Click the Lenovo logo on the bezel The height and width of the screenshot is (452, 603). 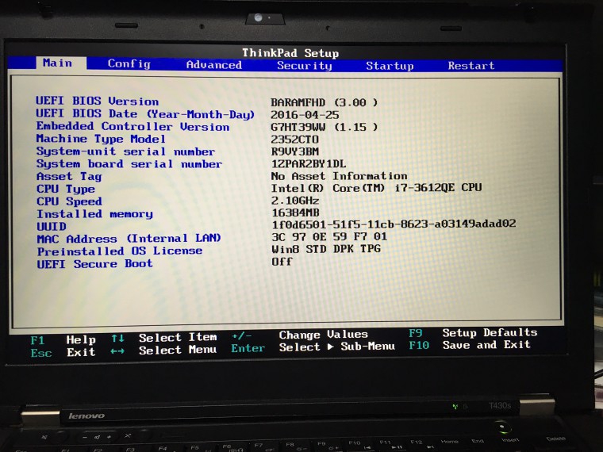[86, 416]
